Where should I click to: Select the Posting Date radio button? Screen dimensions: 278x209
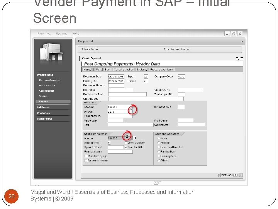point(159,152)
